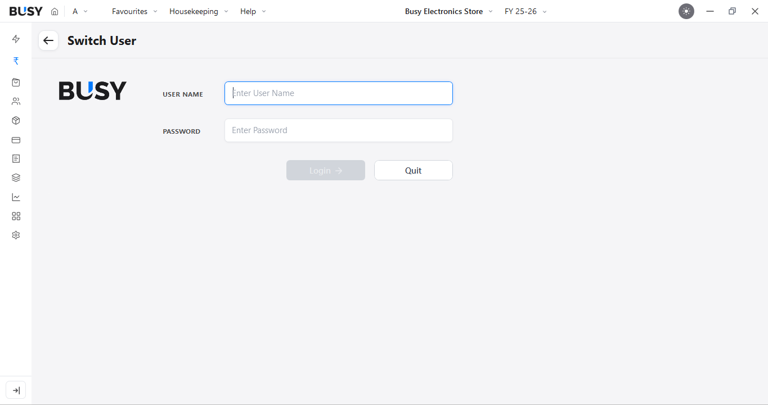Close the application window
Viewport: 768px width, 405px height.
[755, 11]
